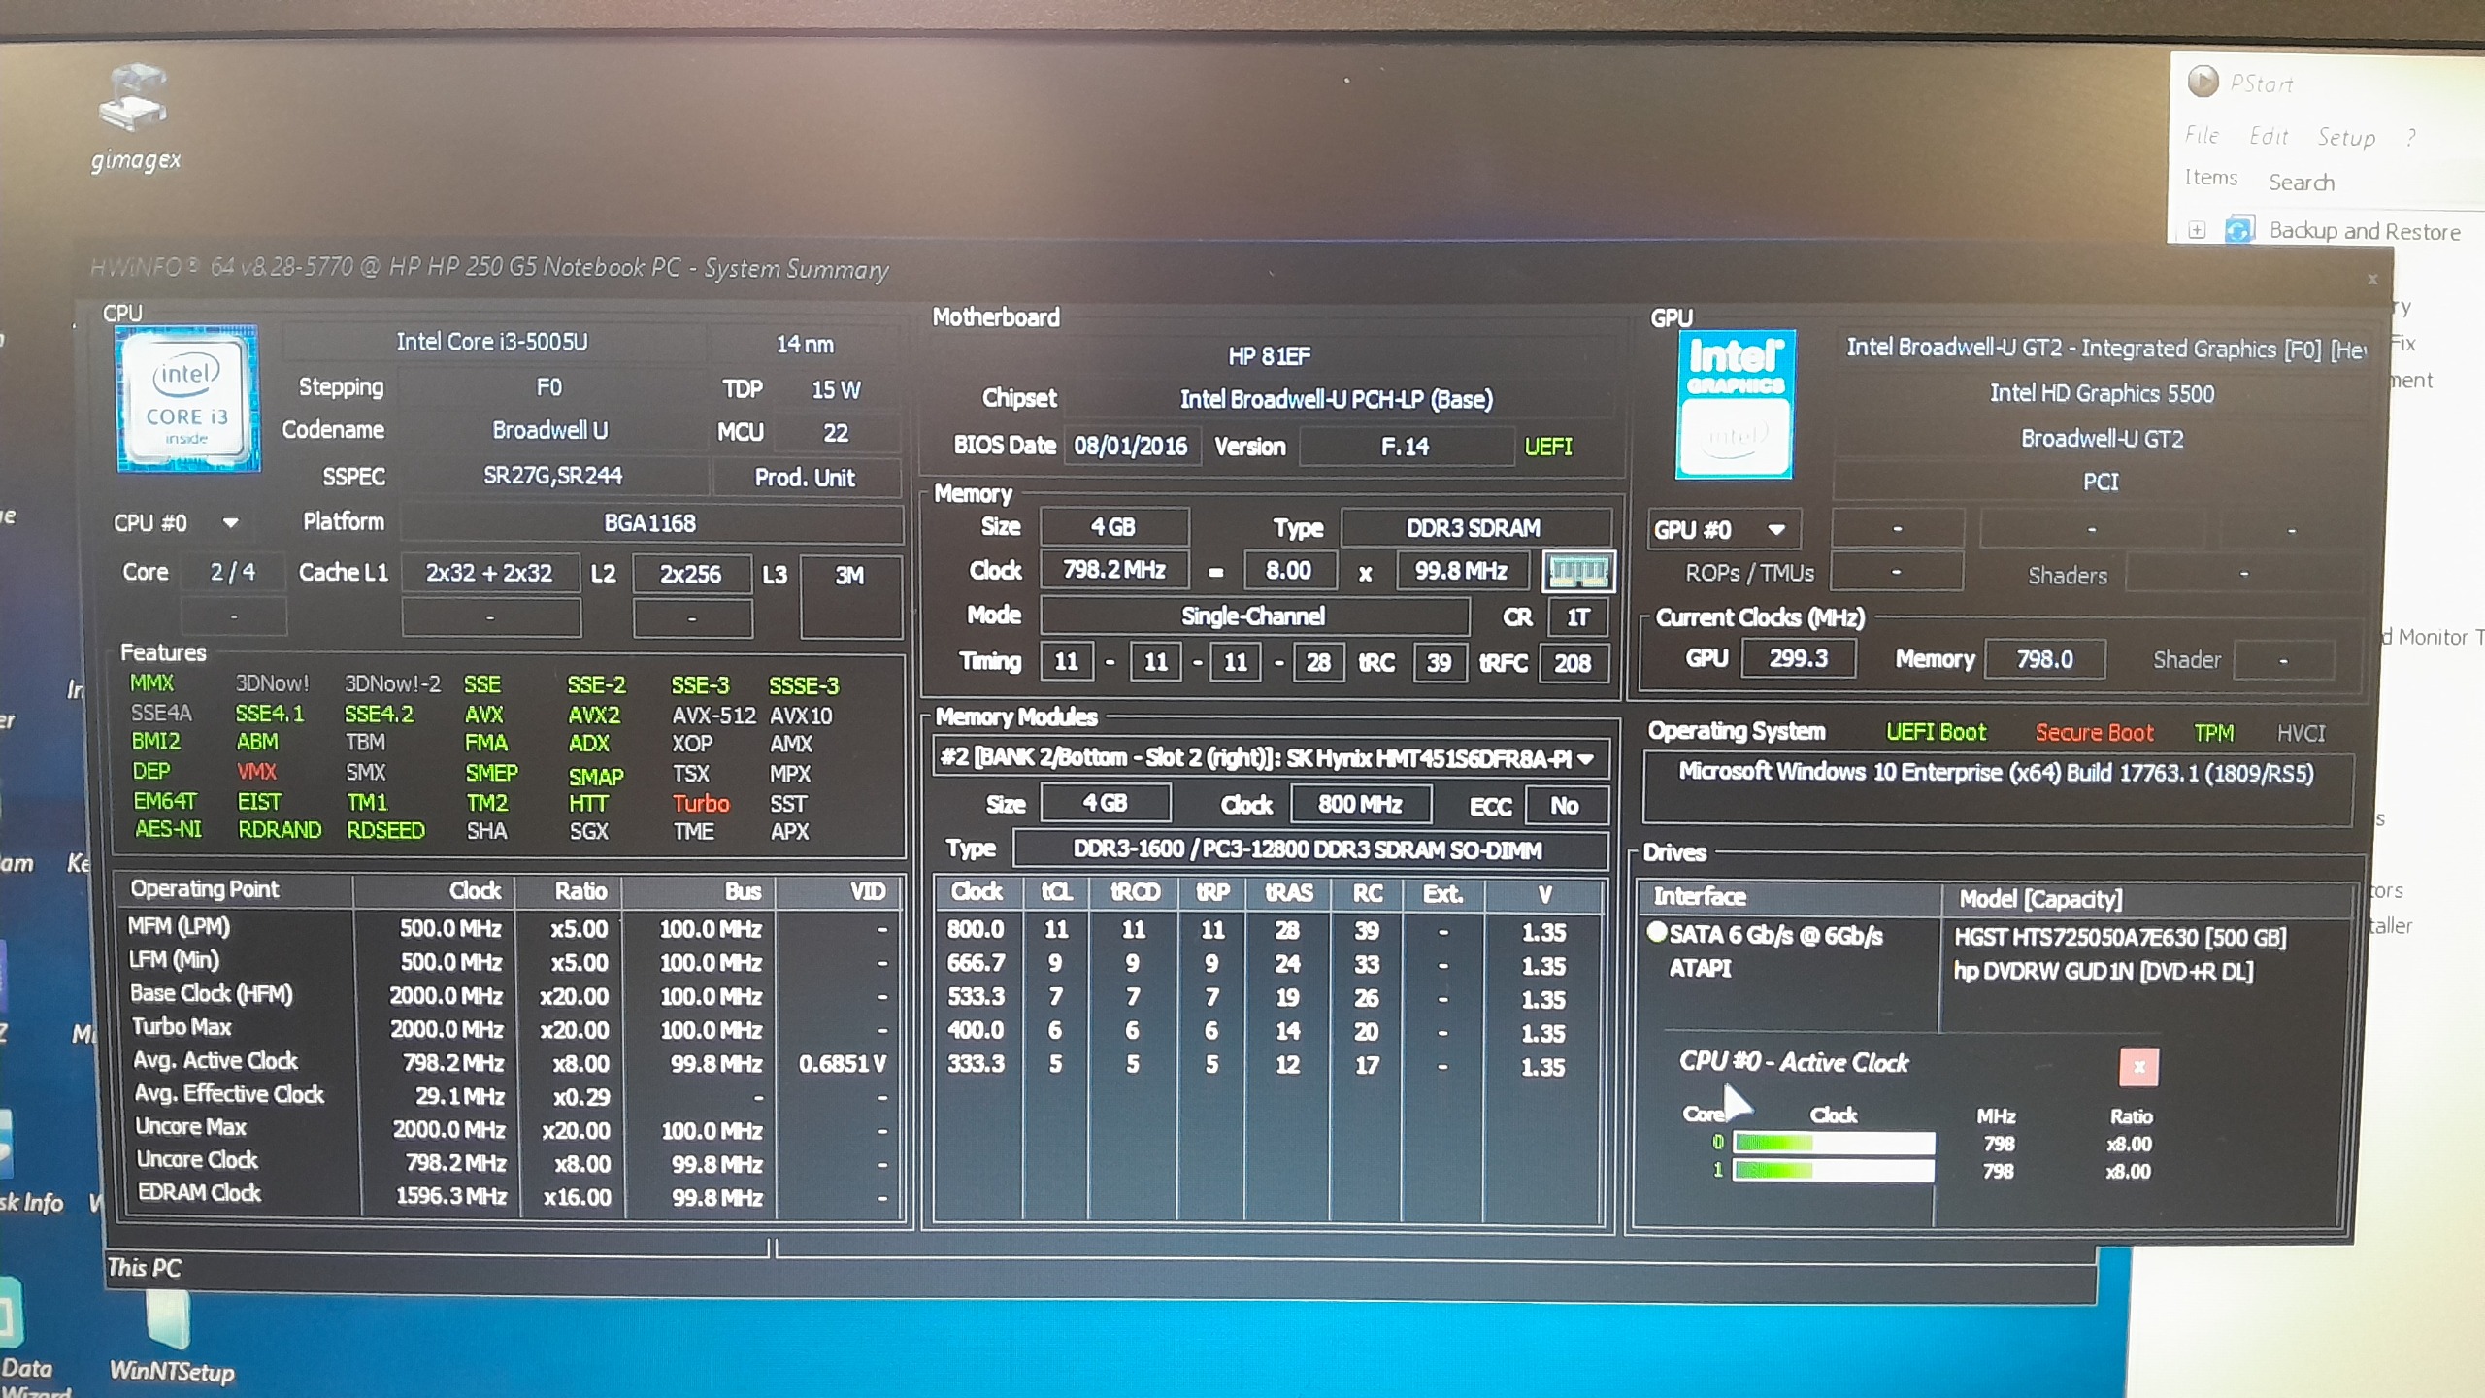Click the Platform value BGA1168
Viewport: 2485px width, 1398px height.
(649, 523)
